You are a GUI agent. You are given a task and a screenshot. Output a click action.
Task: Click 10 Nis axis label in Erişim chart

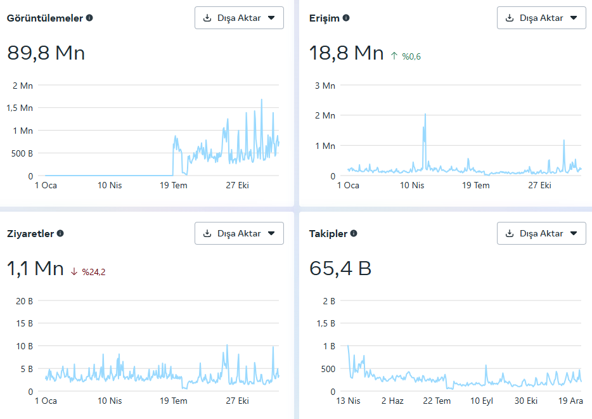coord(412,185)
